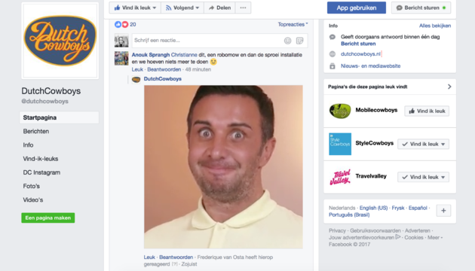Open the man's face photo in reply
The image size is (475, 271).
click(x=223, y=167)
